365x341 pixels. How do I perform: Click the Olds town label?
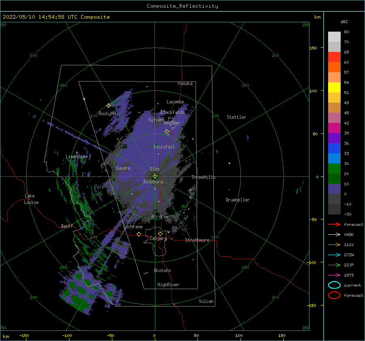[155, 169]
